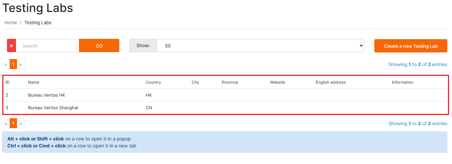The image size is (452, 164).
Task: Sort table by the Name column header
Action: click(34, 82)
